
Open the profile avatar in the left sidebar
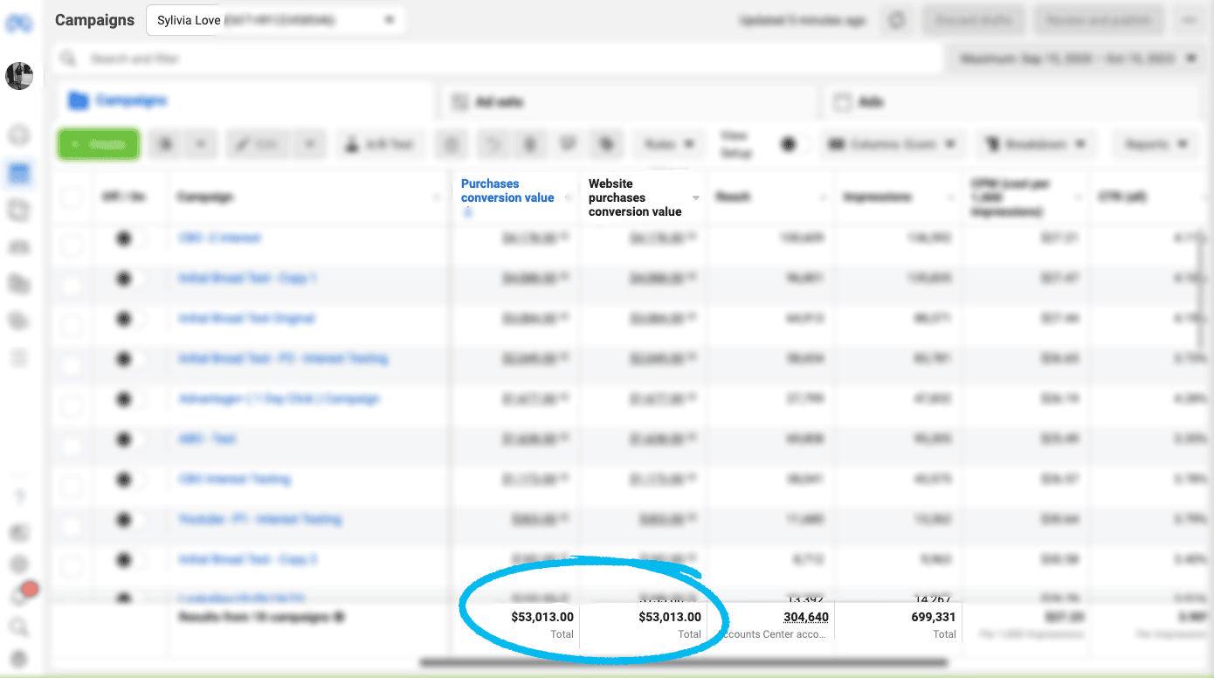[x=19, y=76]
